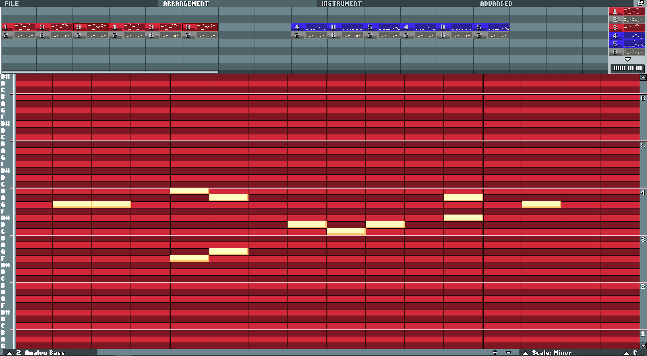Click the first blue pattern 8 arrangement block

346,27
